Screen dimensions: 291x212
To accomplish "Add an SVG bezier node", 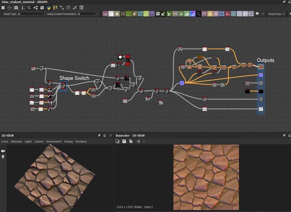I will click(204, 14).
